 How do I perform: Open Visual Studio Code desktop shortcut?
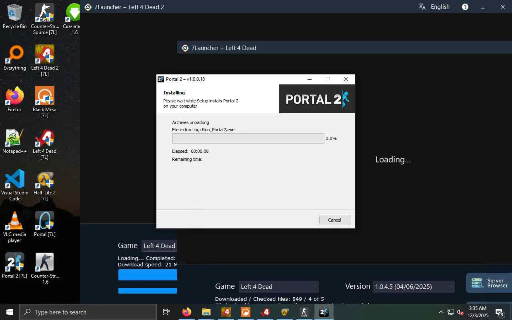point(15,186)
